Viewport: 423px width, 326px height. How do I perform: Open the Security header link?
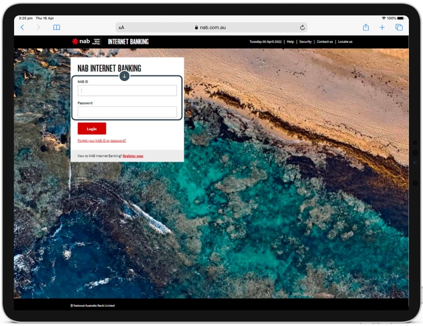[305, 42]
